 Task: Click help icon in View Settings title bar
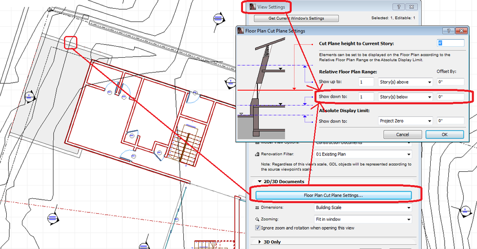pos(398,7)
